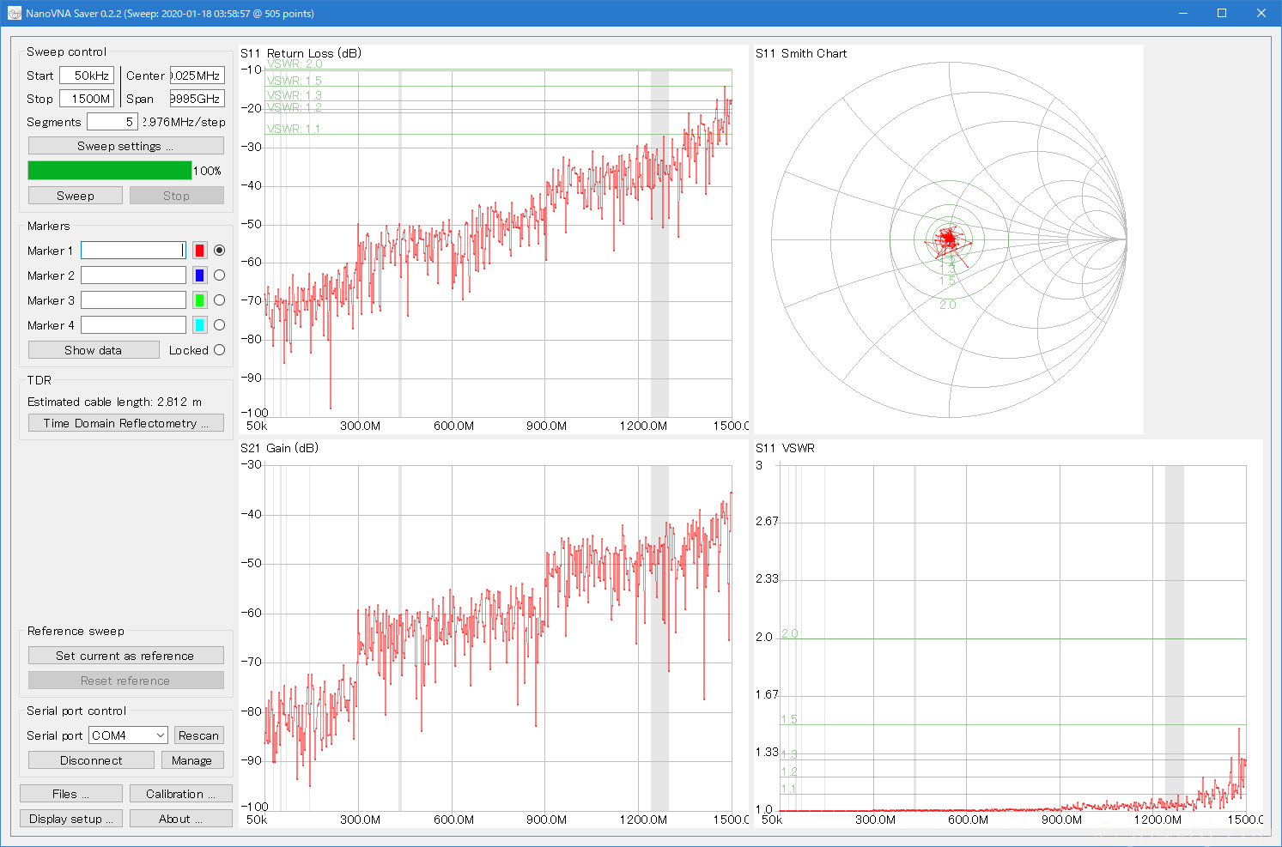Maximize the NanoVNA Saver window
Screen dimensions: 1282x847
(1222, 13)
